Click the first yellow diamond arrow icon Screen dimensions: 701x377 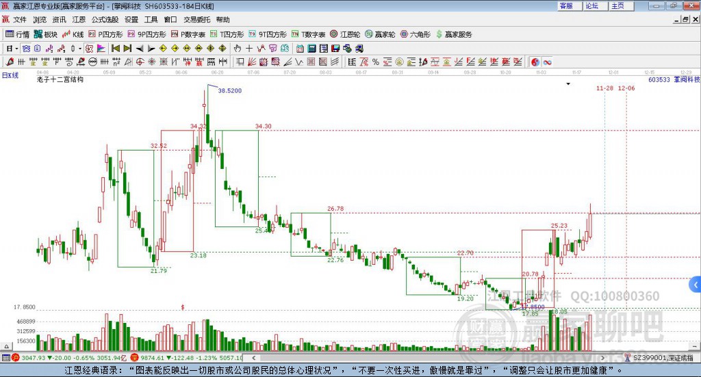[x=163, y=49]
